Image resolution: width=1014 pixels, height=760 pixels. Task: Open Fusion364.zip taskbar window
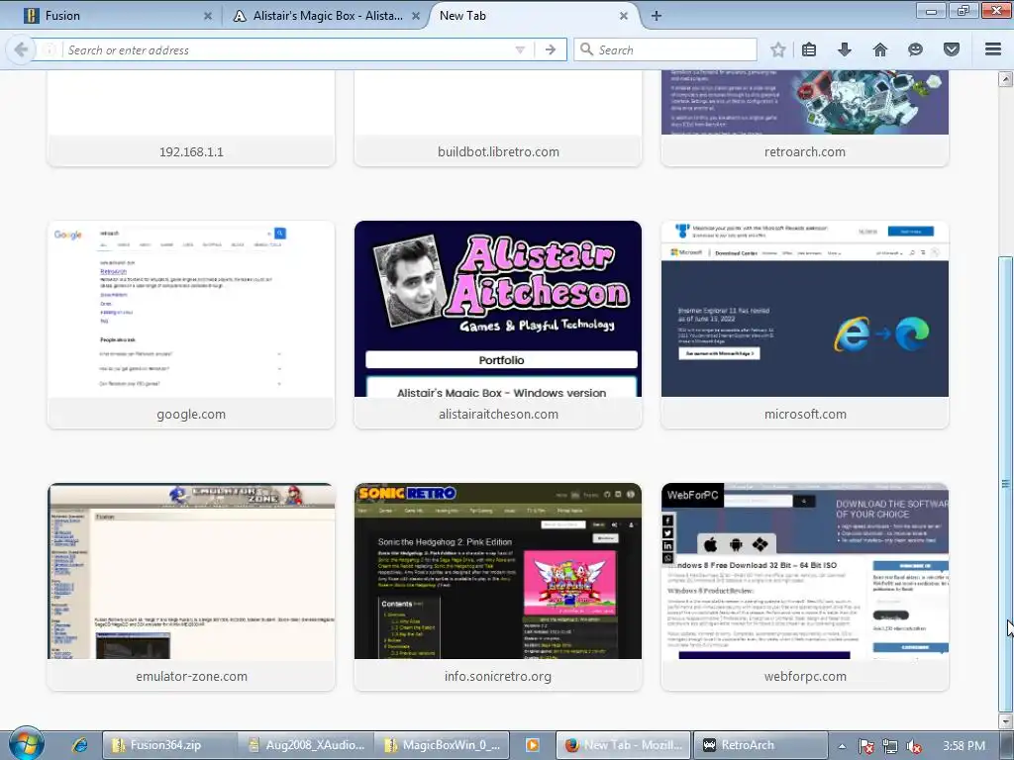(168, 745)
